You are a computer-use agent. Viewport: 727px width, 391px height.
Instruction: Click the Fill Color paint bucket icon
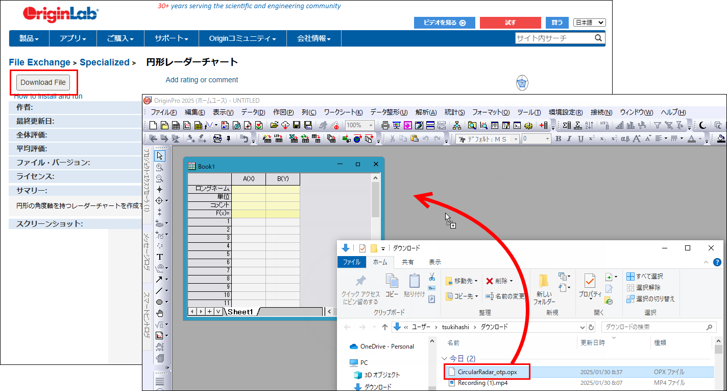point(720,139)
